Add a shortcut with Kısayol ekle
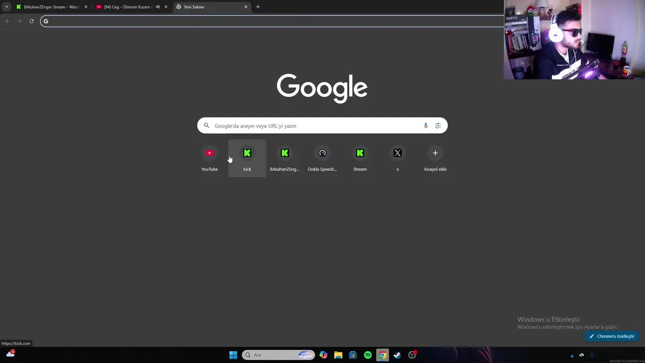645x363 pixels. tap(435, 158)
